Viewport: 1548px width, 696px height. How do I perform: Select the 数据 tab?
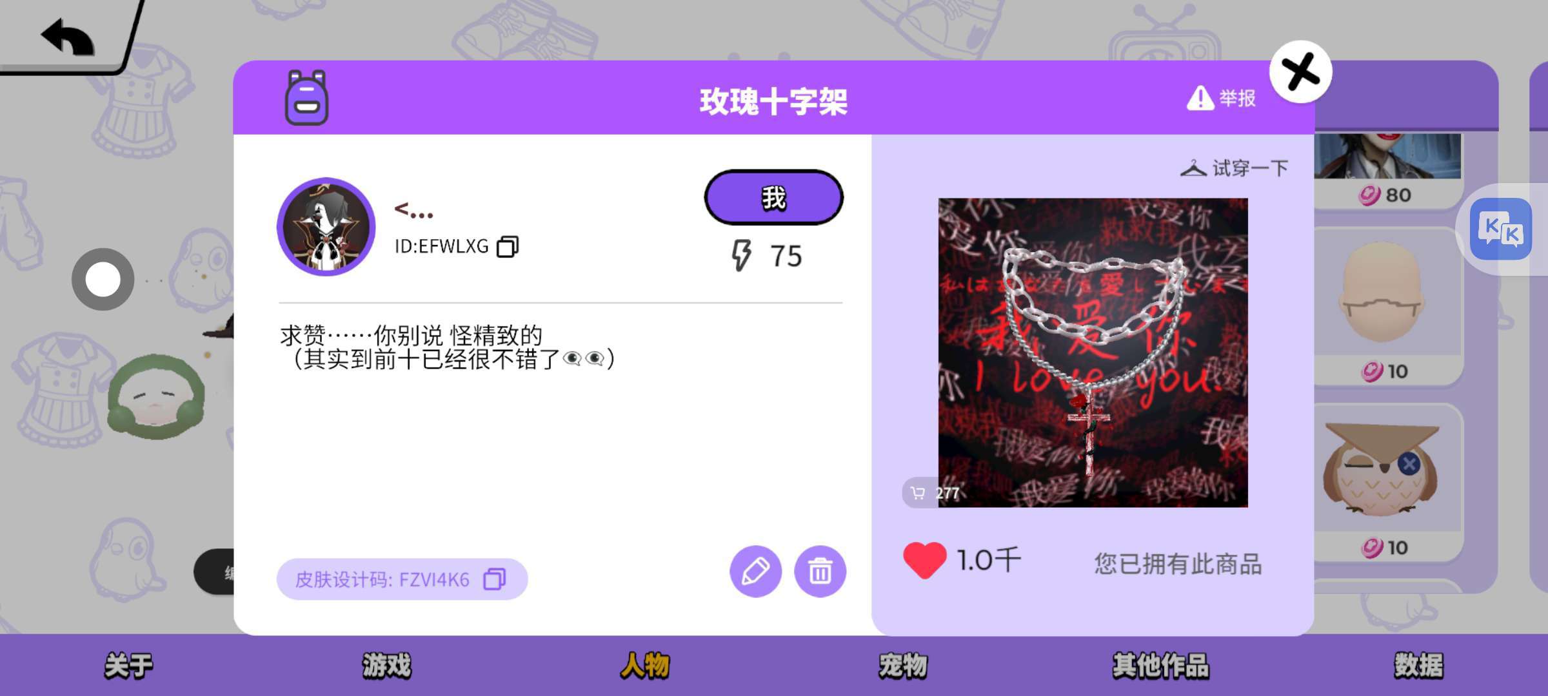[x=1418, y=666]
